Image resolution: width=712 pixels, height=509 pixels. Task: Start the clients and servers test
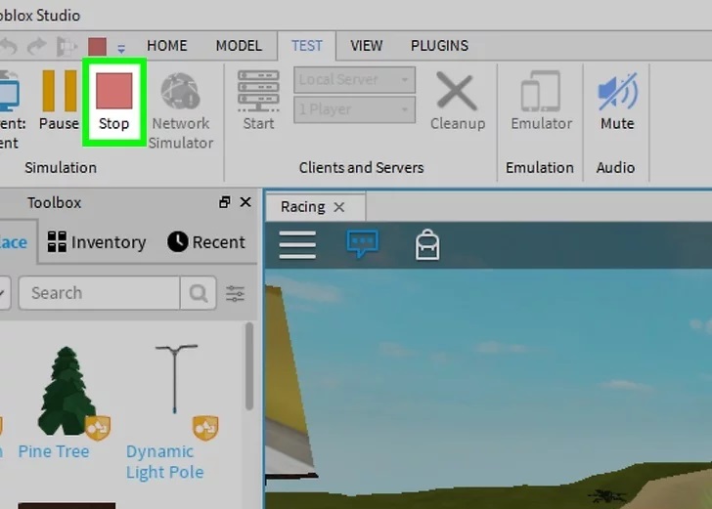[258, 100]
